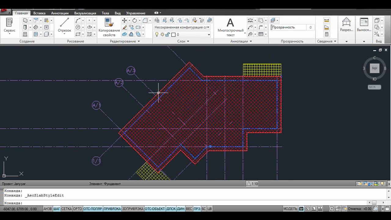
Task: Click the measure distance icon in Сведения
Action: click(x=327, y=20)
